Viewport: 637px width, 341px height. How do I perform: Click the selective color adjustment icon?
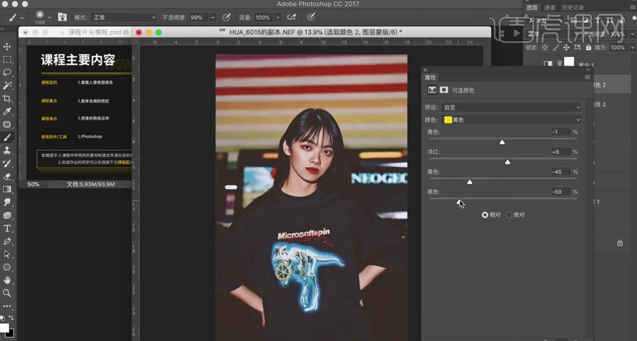pyautogui.click(x=432, y=90)
